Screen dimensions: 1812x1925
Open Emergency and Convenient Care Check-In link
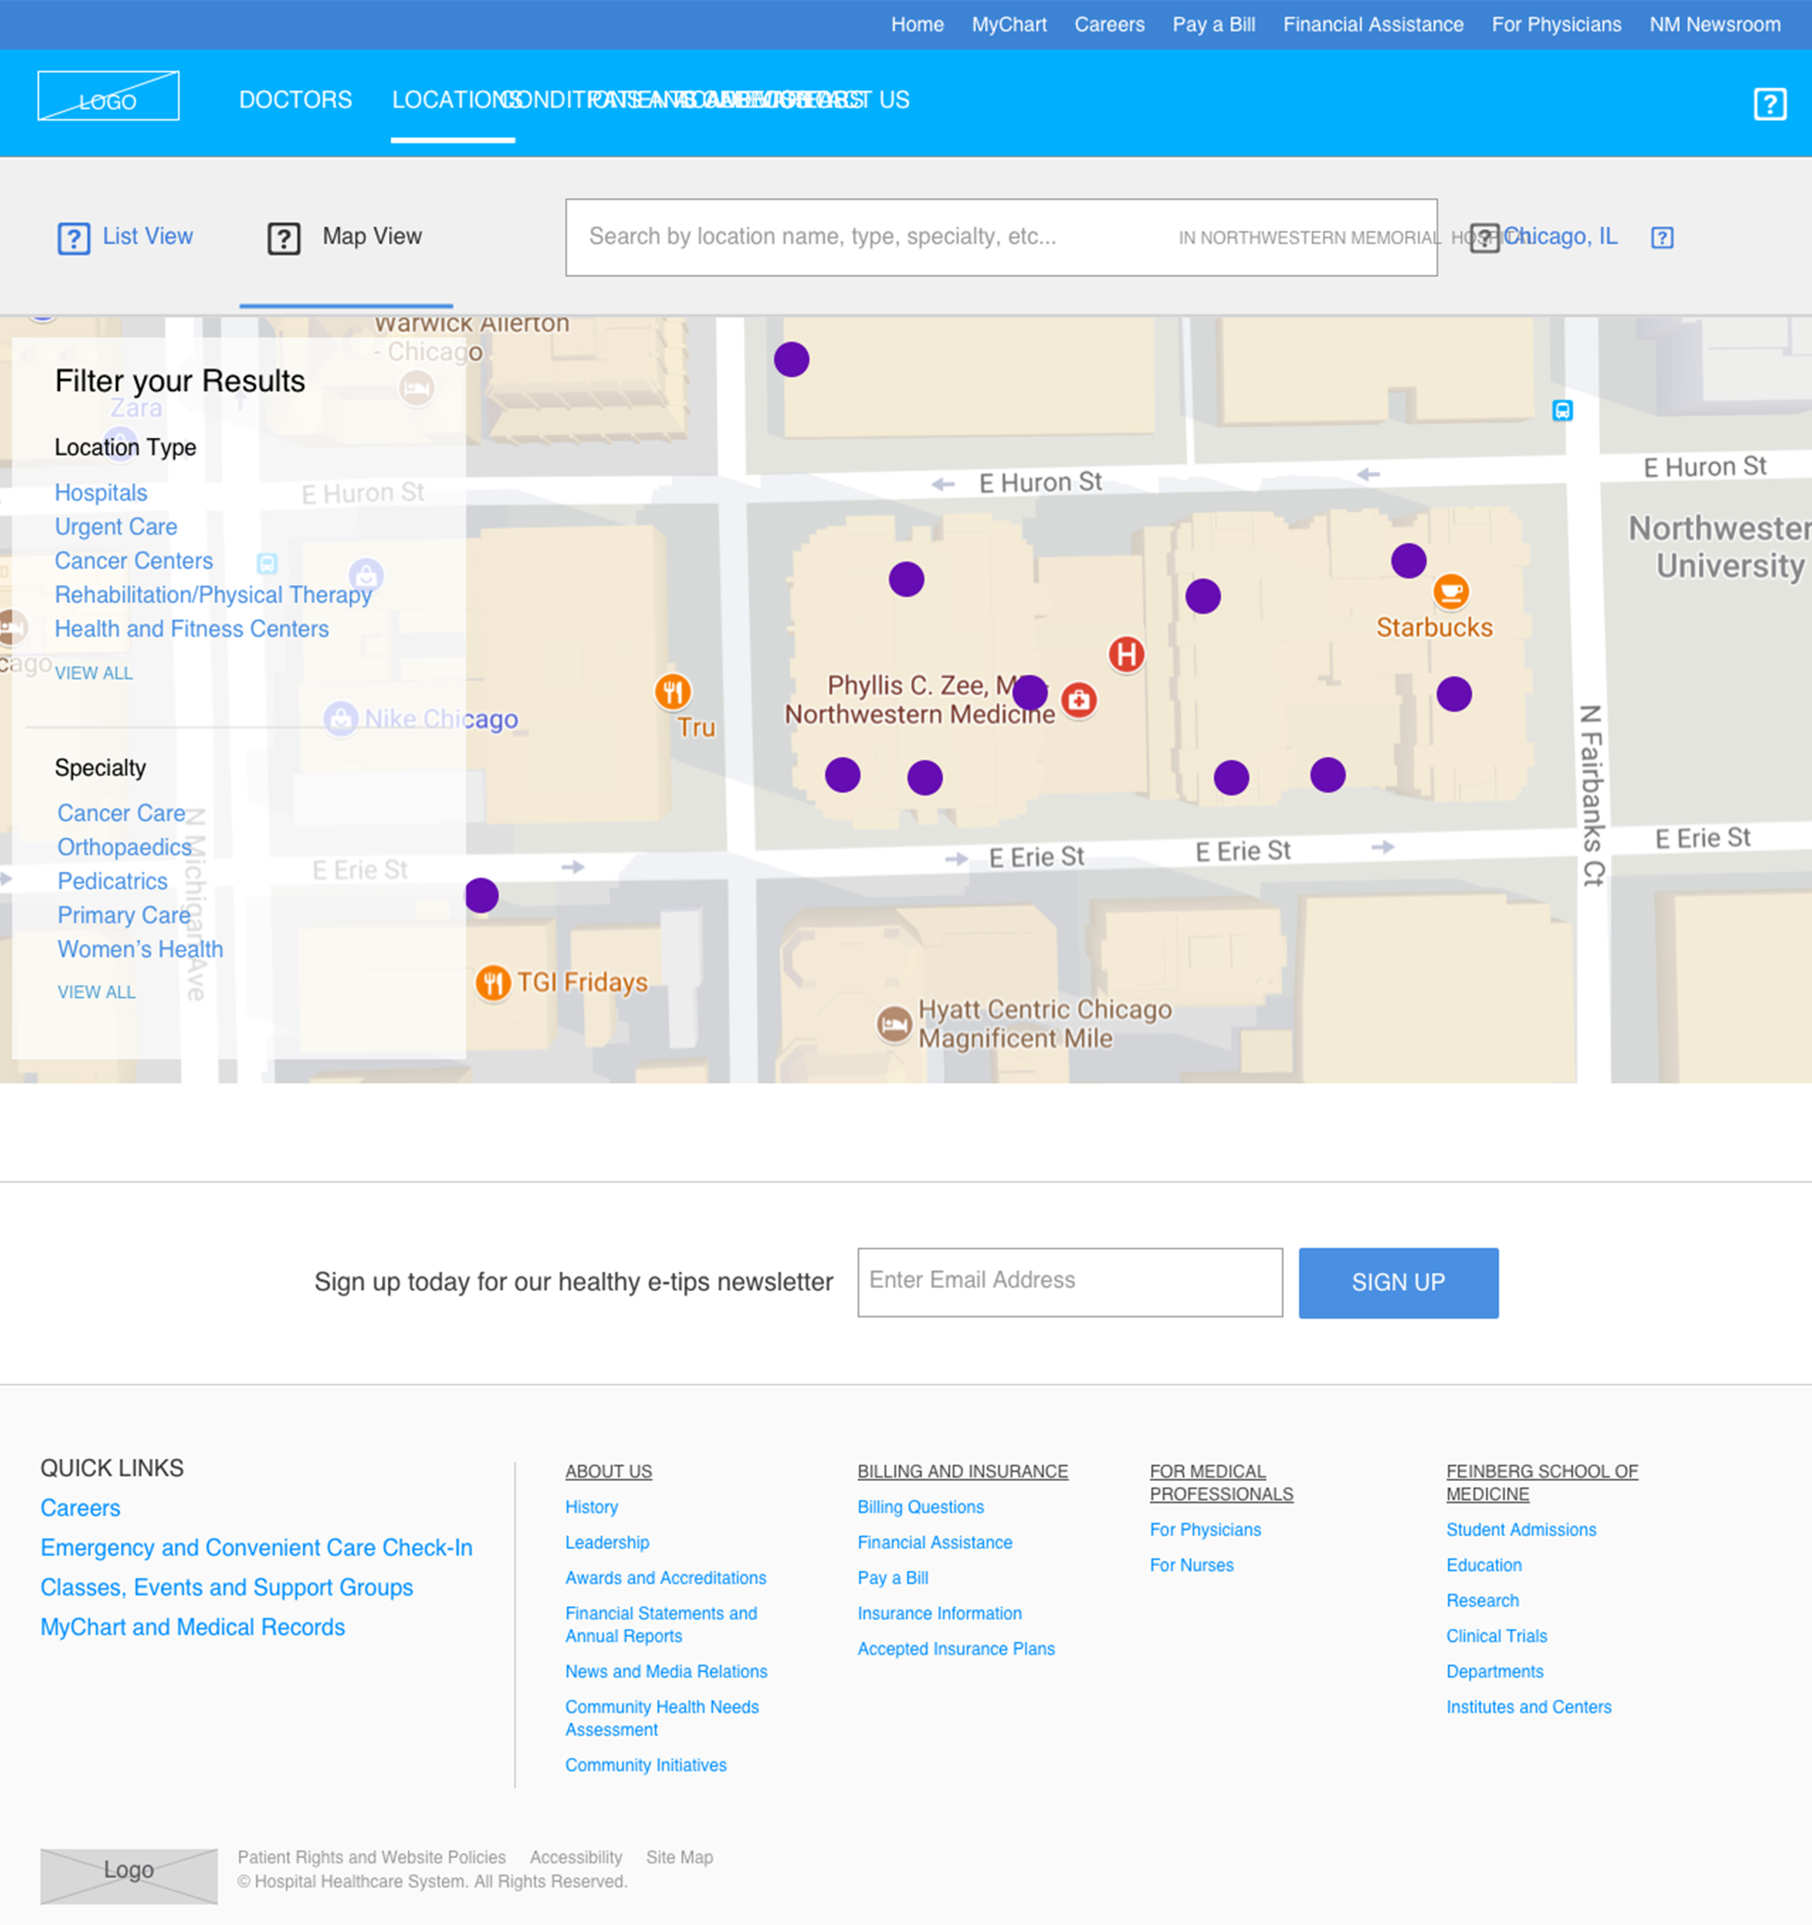(x=257, y=1547)
